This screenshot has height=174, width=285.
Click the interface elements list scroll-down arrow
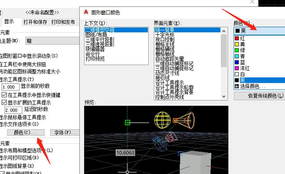[x=224, y=97]
